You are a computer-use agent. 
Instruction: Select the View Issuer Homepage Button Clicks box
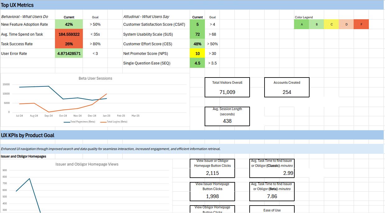212,191
